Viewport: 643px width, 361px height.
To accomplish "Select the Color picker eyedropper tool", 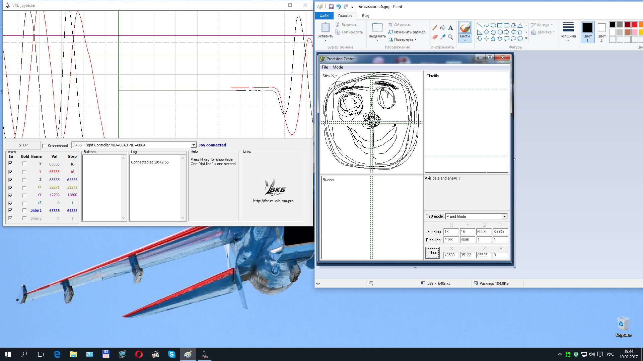I will 443,37.
